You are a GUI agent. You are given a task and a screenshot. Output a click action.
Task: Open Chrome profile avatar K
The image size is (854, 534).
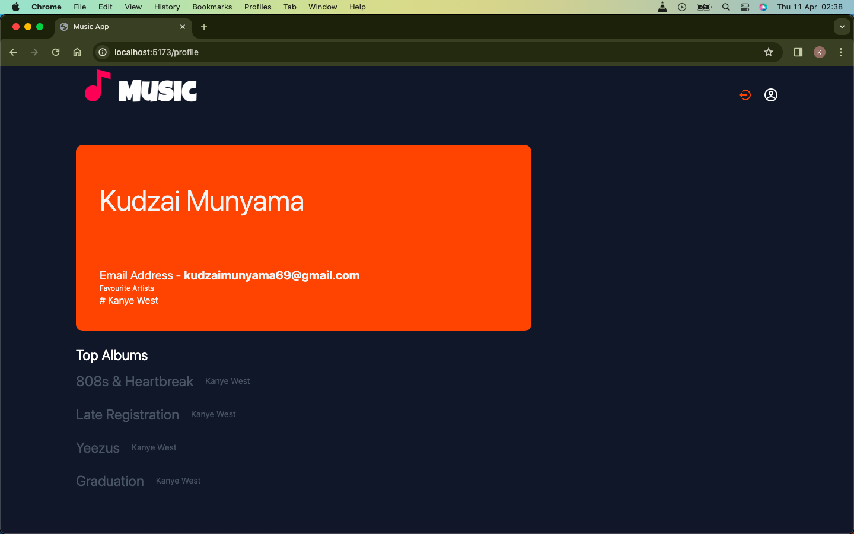coord(820,52)
